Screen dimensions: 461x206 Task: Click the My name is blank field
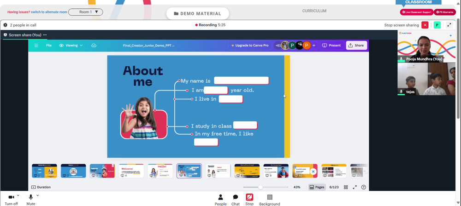click(242, 80)
